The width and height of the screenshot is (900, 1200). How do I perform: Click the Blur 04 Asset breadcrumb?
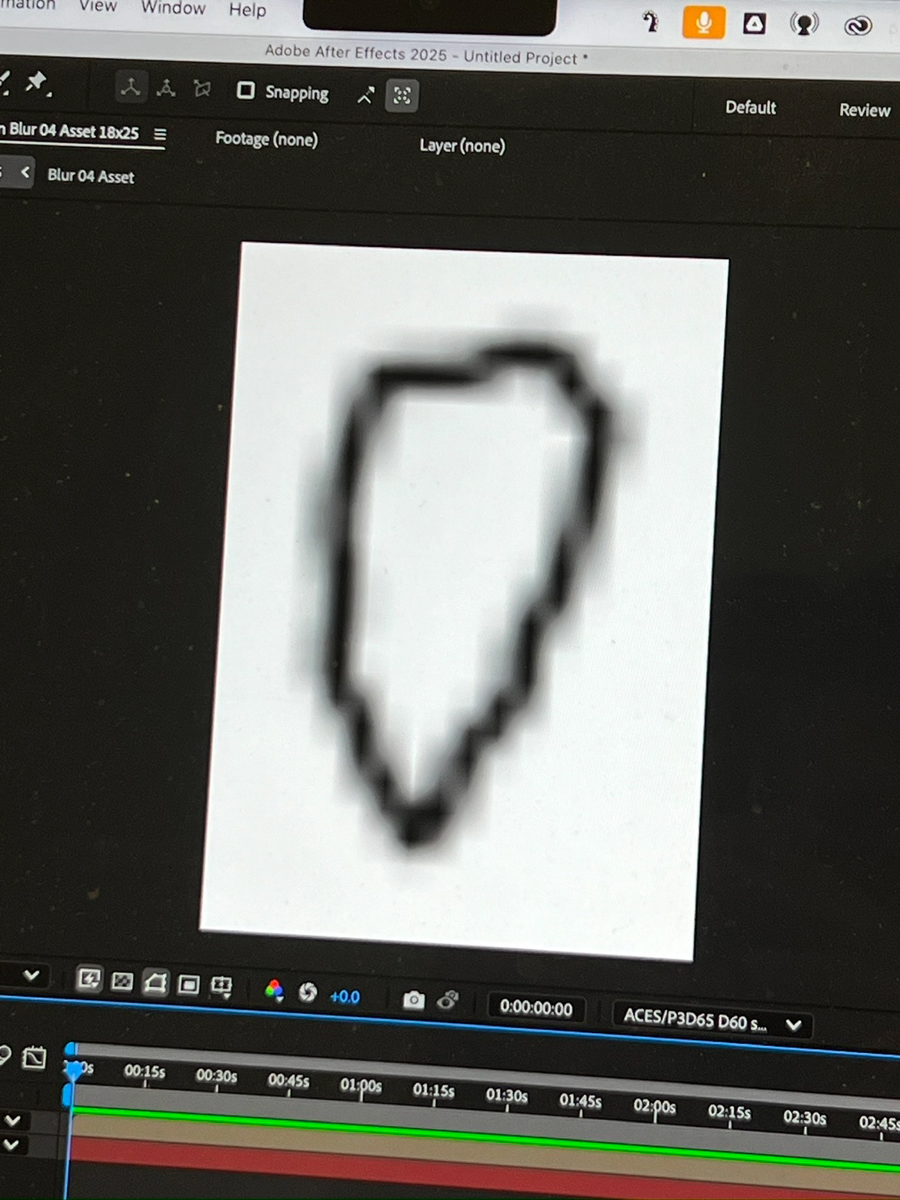pos(91,176)
